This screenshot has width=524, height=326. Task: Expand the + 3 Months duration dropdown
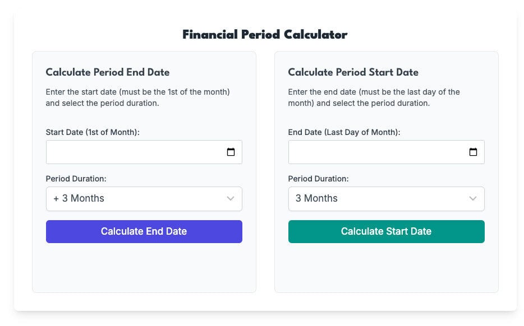coord(144,199)
